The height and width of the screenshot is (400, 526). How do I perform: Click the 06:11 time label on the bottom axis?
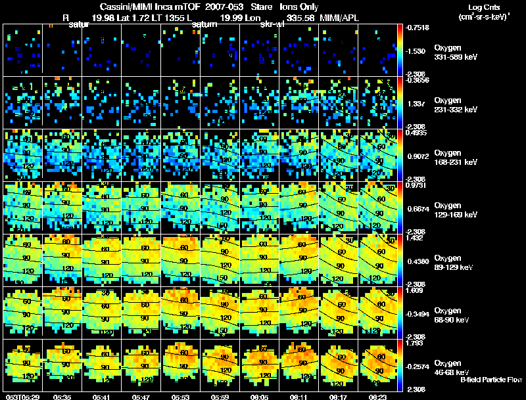tap(299, 397)
